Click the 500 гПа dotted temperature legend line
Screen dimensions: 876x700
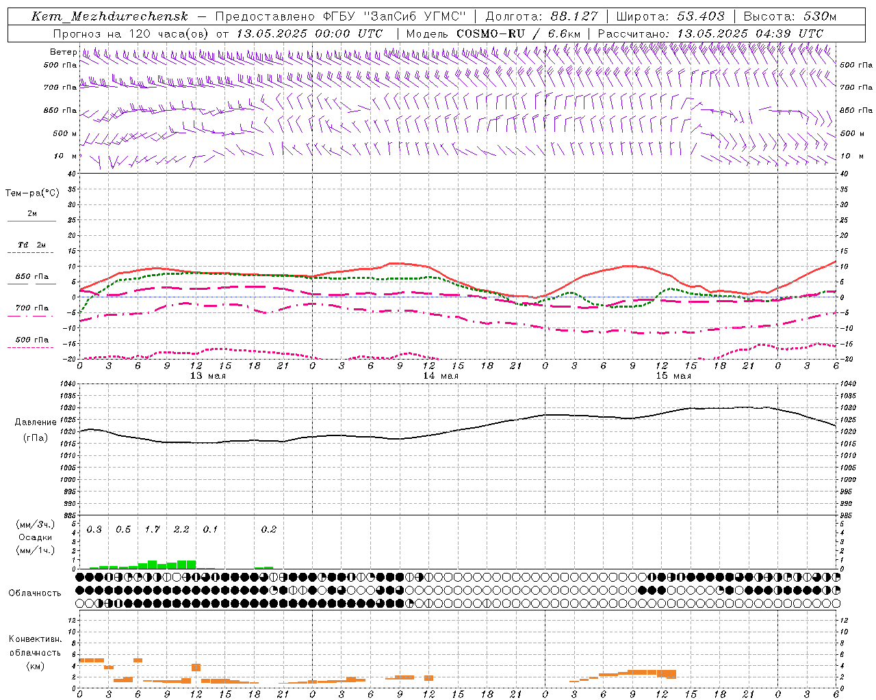pyautogui.click(x=30, y=347)
